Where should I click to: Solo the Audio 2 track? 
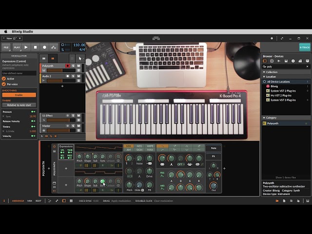[73, 76]
